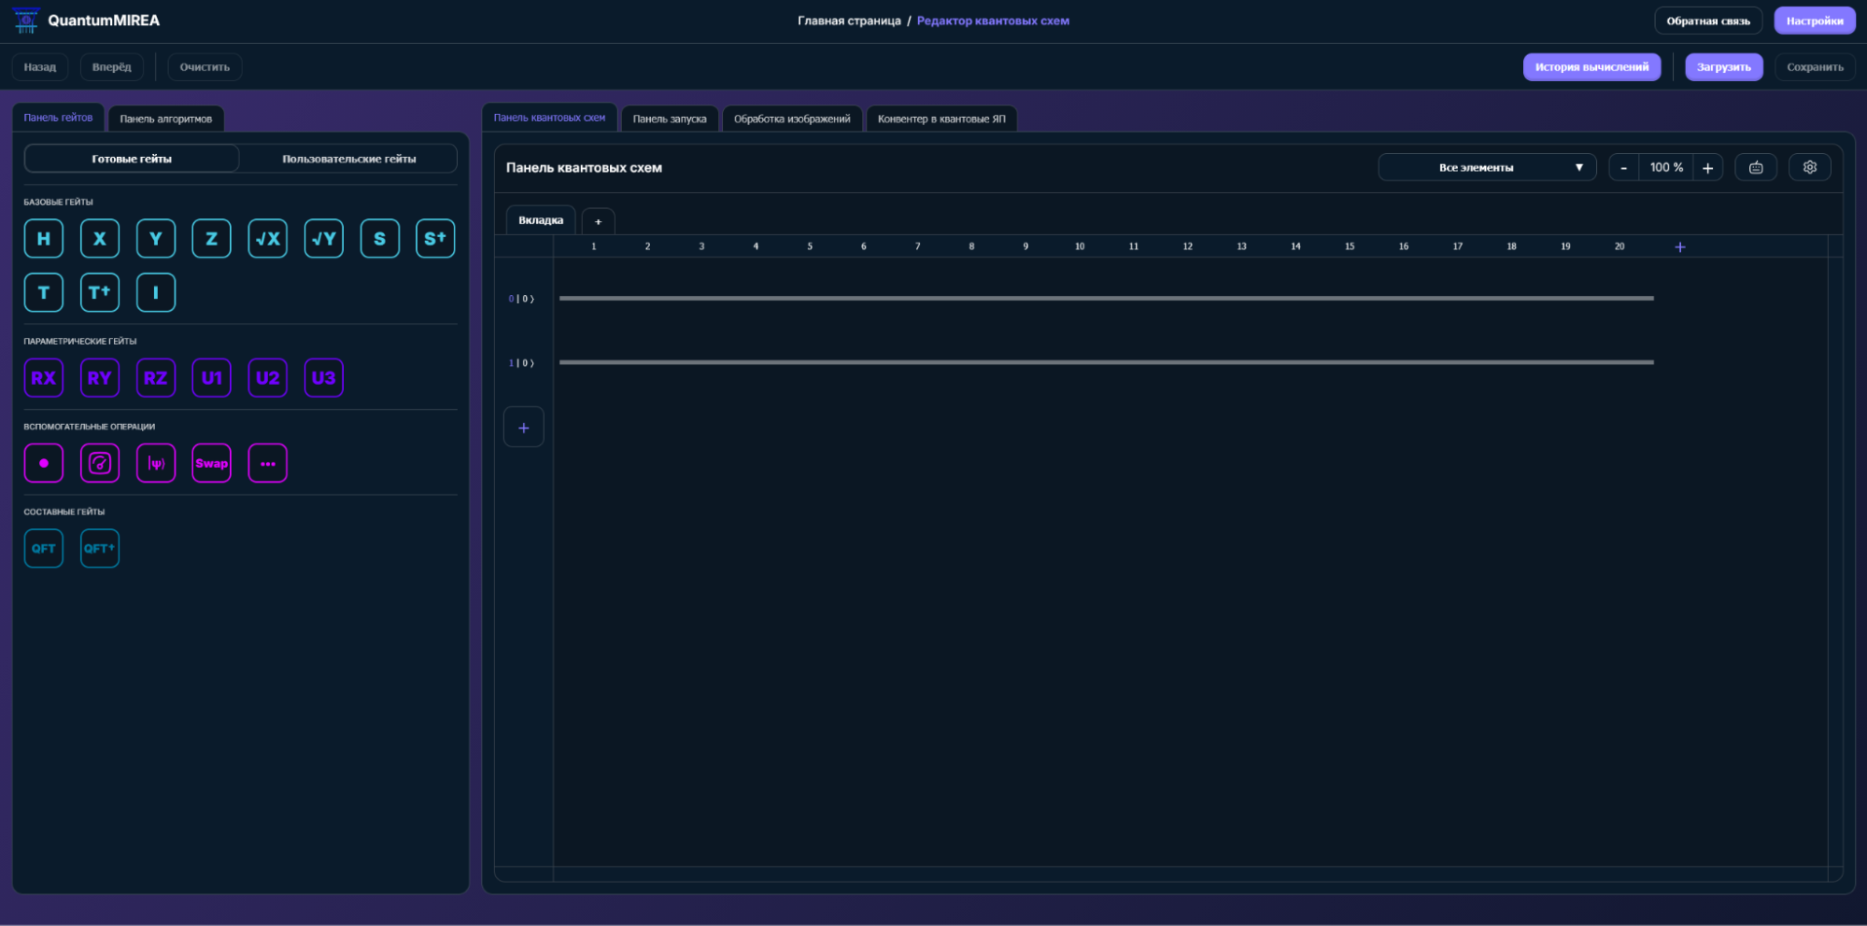Select the Pauli Y gate
The height and width of the screenshot is (926, 1867).
156,238
